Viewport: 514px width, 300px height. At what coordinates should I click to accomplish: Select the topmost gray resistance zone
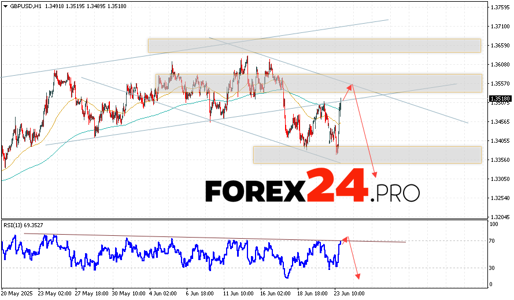[x=314, y=46]
